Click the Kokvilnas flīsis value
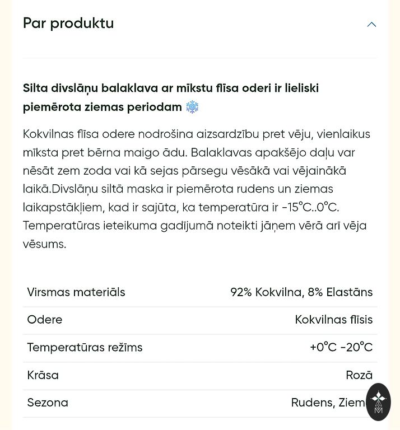 tap(333, 320)
